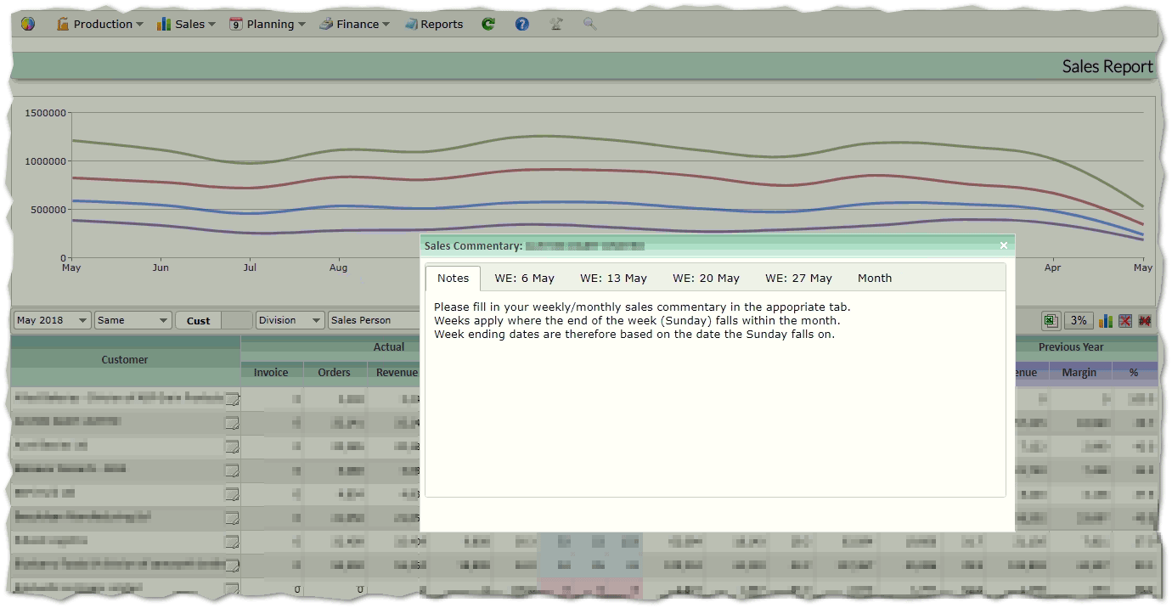Click the magnifying glass search icon
Screen dimensions: 1172x608
589,24
